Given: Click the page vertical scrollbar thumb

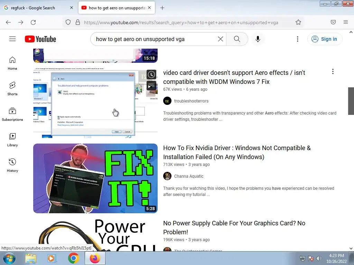Looking at the screenshot, I should tap(351, 101).
